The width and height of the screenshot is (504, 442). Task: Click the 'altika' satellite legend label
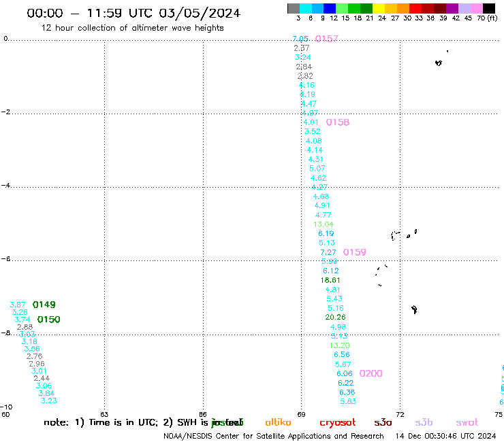(x=278, y=422)
